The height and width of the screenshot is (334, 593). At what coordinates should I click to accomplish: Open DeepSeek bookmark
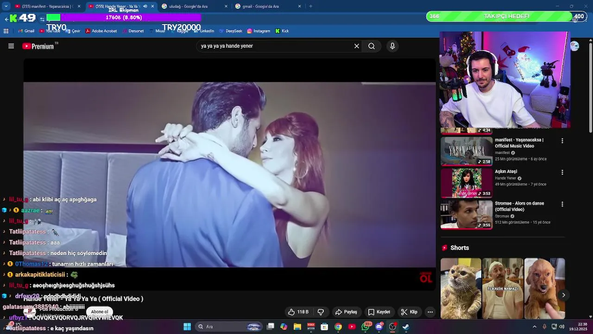pos(230,31)
